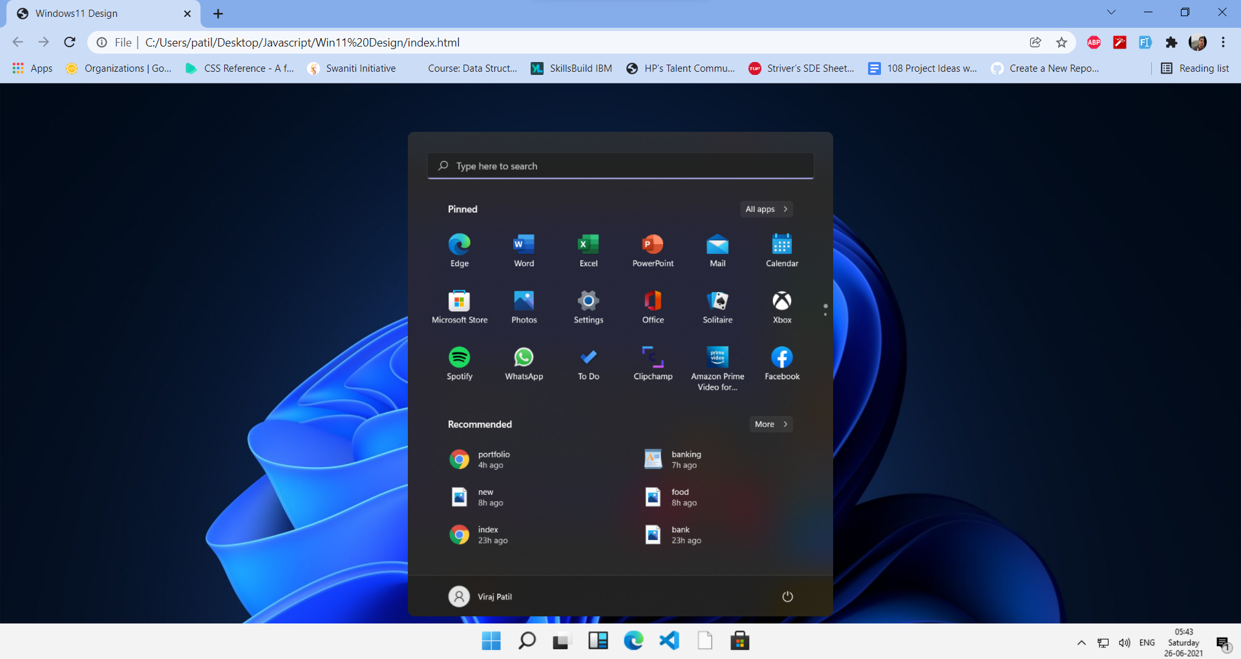The width and height of the screenshot is (1241, 659).
Task: Open the Word app from Pinned
Action: coord(524,250)
